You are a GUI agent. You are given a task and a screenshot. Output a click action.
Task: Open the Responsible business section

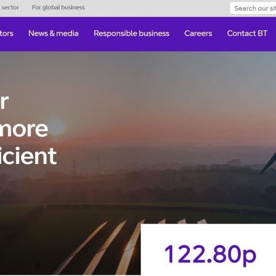132,34
